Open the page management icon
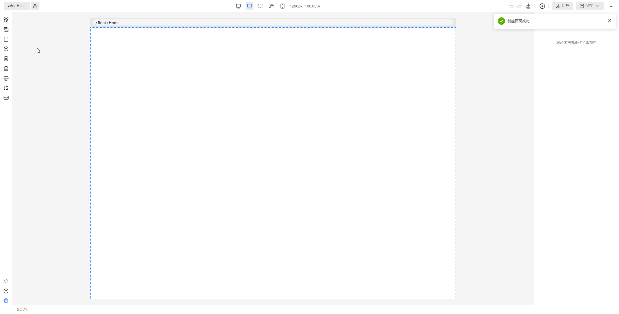The image size is (619, 314). tap(6, 39)
